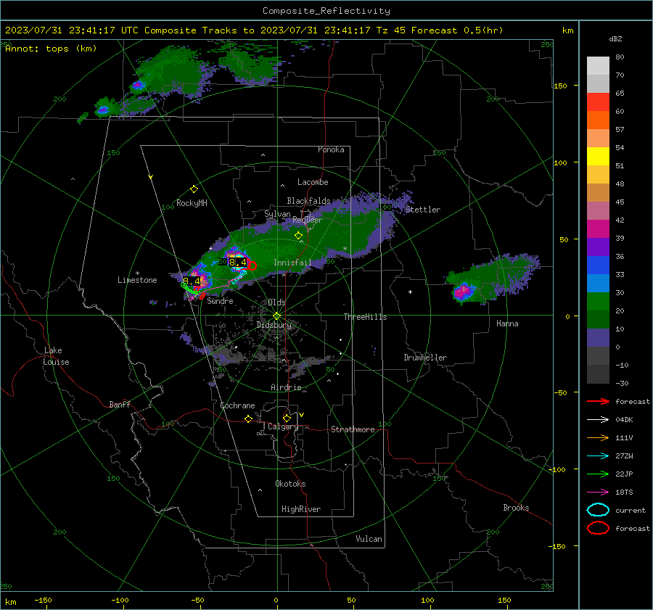Click the red forecast circle near Innisfail storm
Screen dimensions: 653x610
252,265
